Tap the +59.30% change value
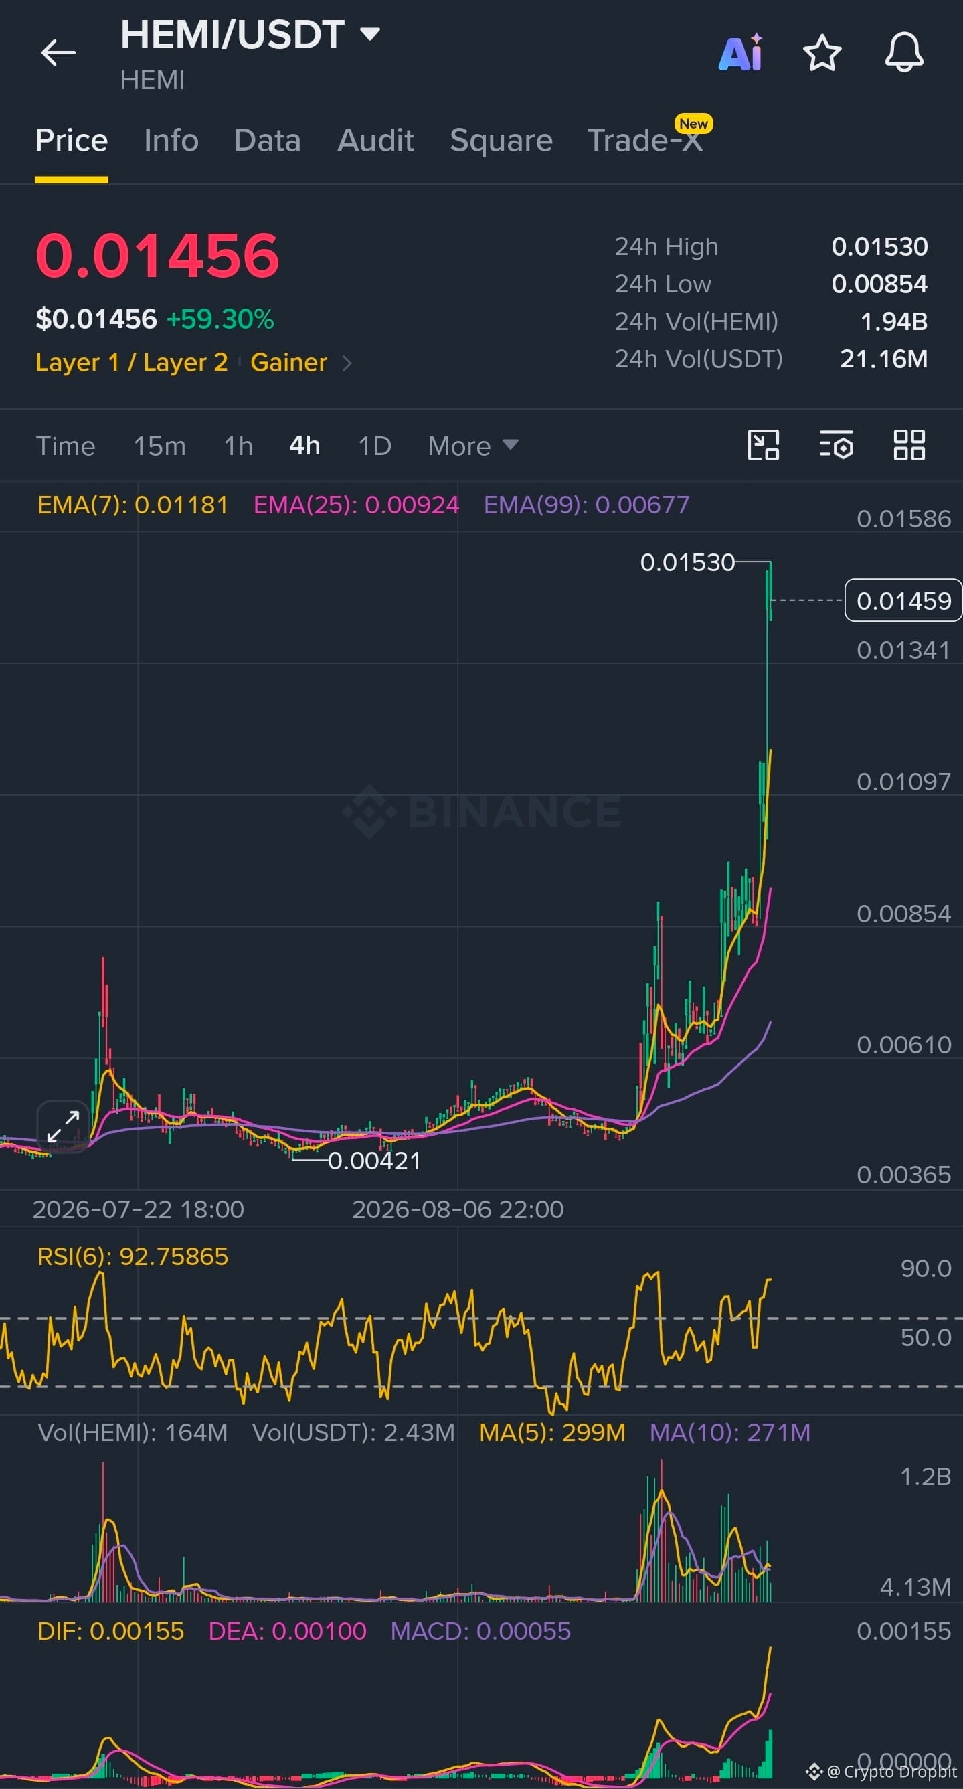Screen dimensions: 963x1789 [220, 319]
